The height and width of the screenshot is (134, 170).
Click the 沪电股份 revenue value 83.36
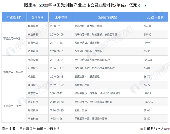click(147, 51)
